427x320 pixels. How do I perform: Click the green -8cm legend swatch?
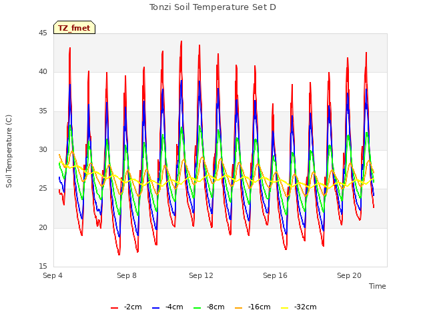pos(197,308)
